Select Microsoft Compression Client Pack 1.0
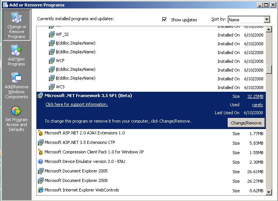278x201 pixels. 151,152
